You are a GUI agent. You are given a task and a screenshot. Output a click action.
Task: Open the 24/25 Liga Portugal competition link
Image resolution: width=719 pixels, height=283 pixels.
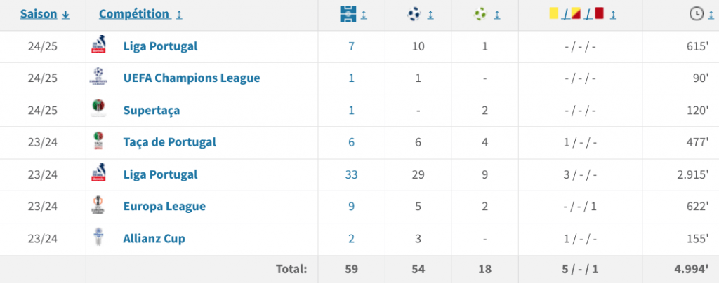click(x=159, y=46)
